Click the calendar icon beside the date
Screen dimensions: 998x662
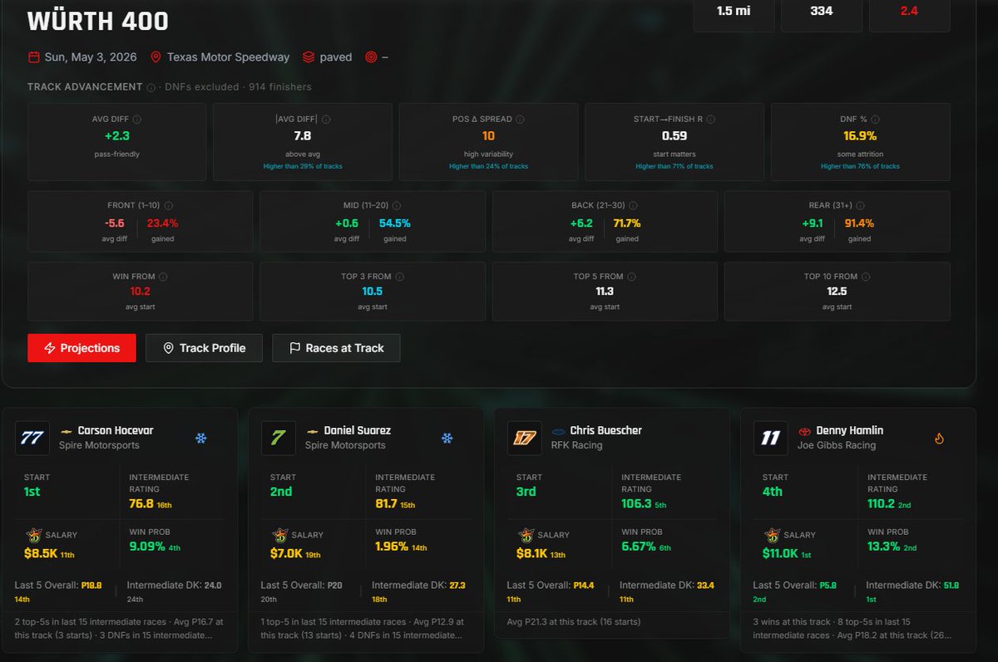(x=33, y=57)
